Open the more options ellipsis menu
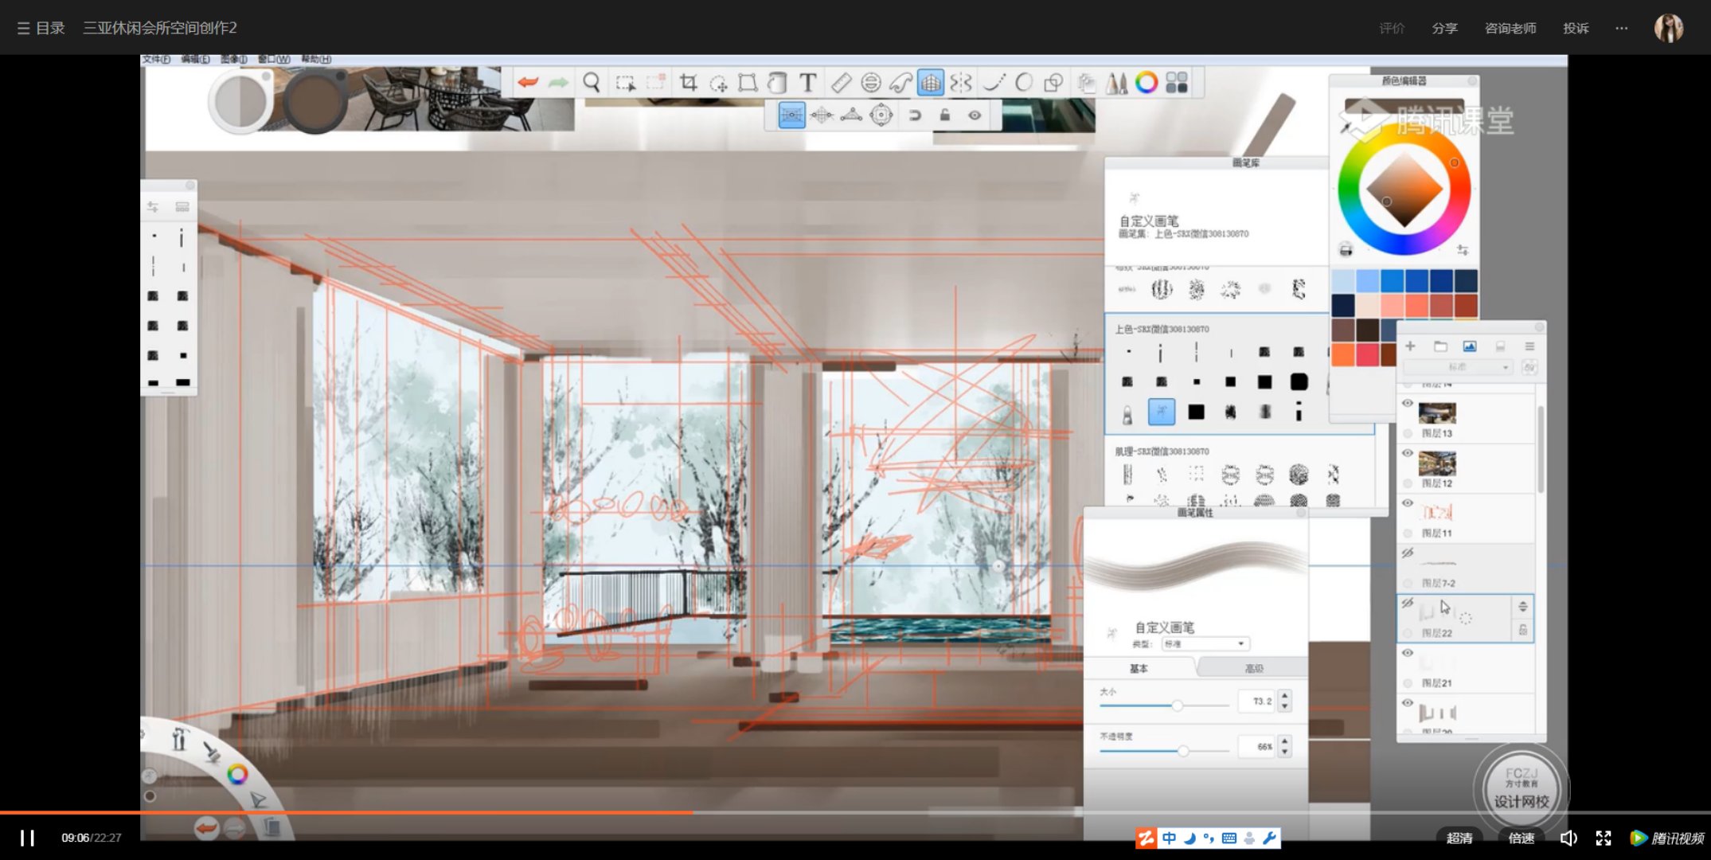Viewport: 1711px width, 860px height. (x=1621, y=28)
